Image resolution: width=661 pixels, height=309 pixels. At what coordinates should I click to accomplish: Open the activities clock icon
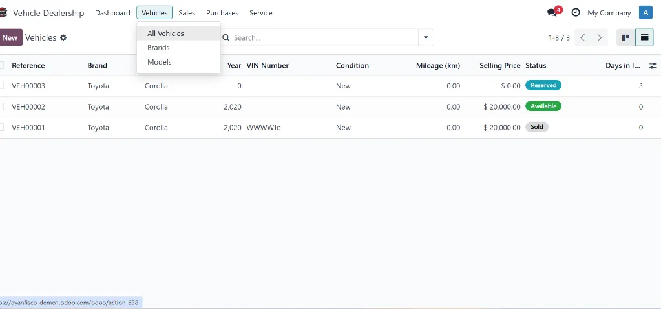pyautogui.click(x=576, y=13)
